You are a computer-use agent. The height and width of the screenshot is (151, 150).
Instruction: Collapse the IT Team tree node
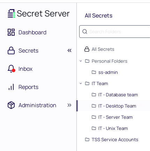(x=81, y=83)
